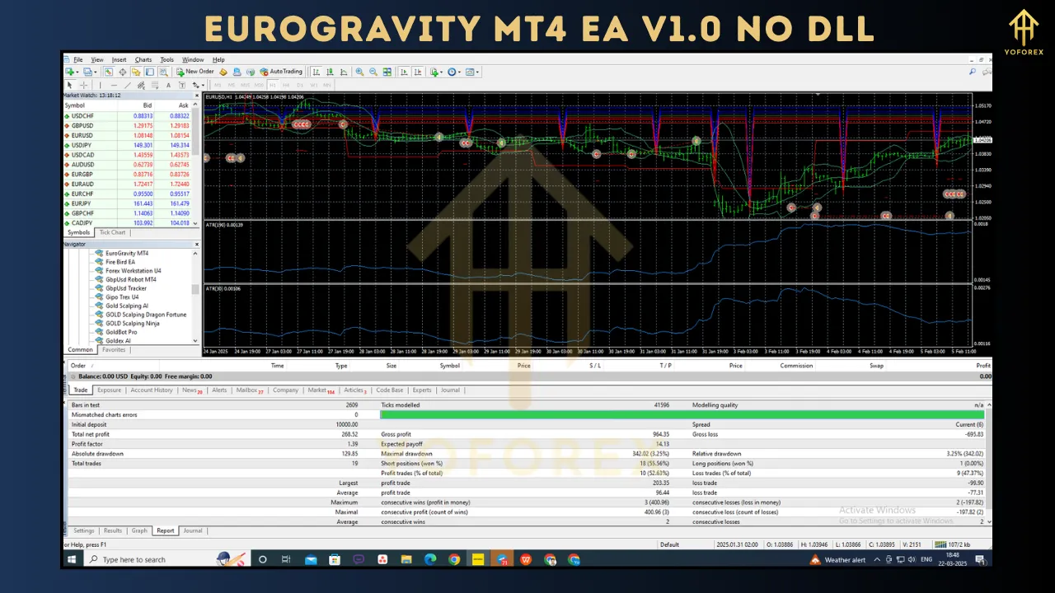Select the Crosshair tool
This screenshot has height=593, width=1055.
pos(84,85)
